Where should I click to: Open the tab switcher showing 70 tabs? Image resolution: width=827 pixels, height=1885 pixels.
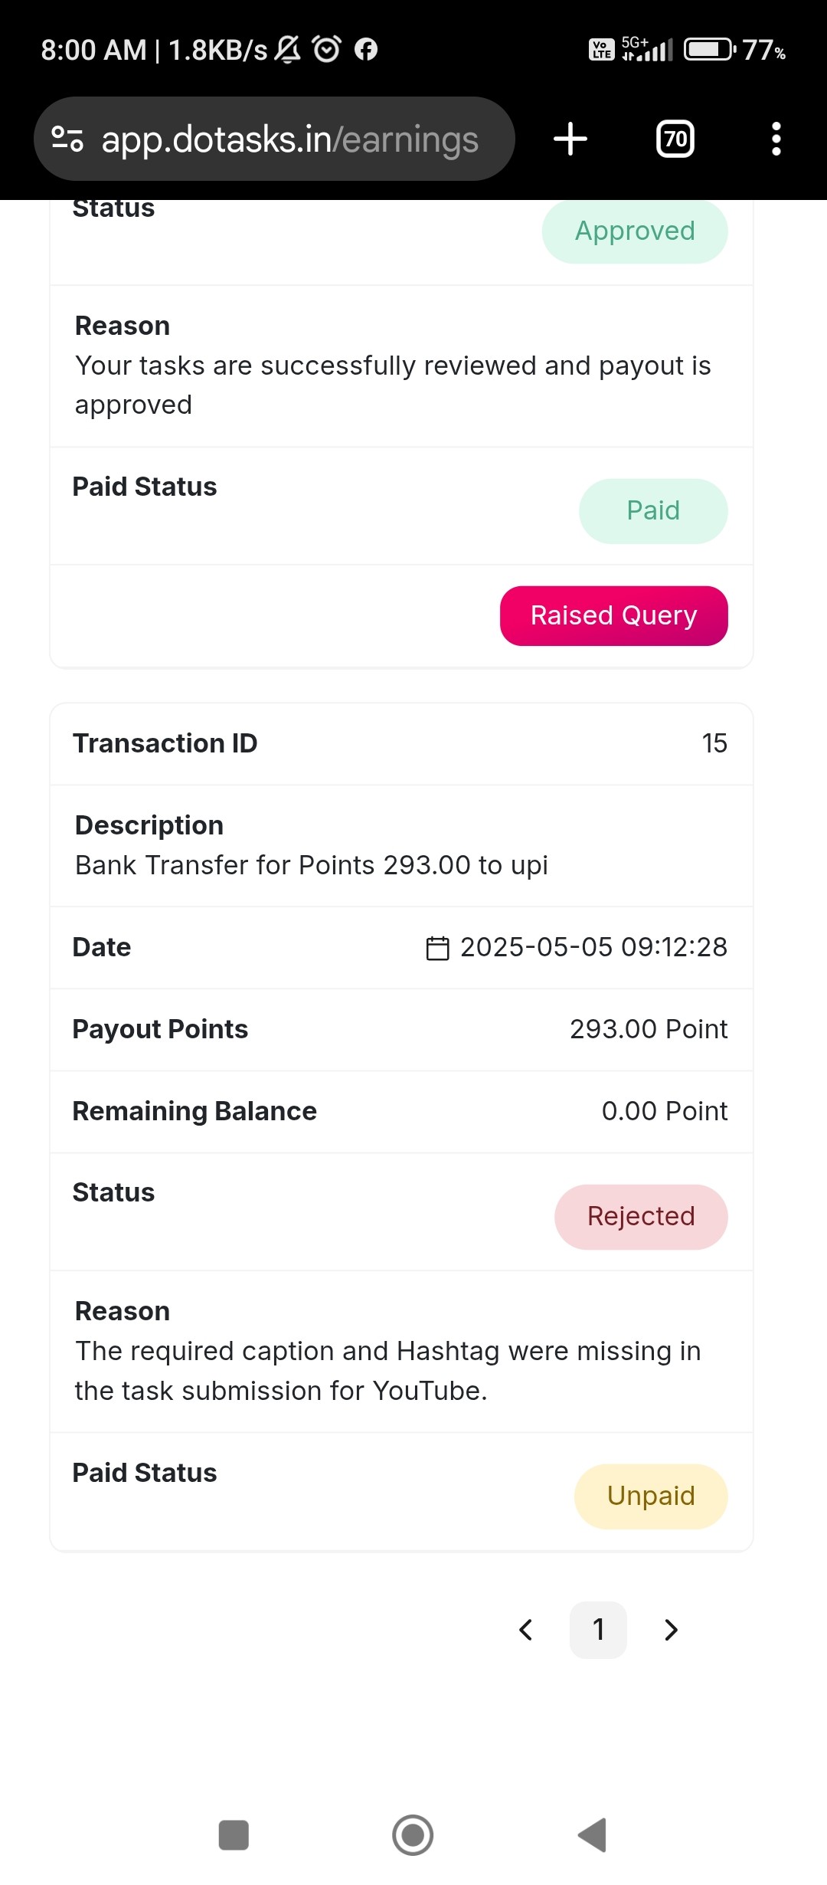coord(675,139)
